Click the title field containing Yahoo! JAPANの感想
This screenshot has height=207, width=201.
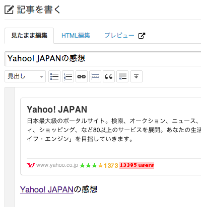103,59
